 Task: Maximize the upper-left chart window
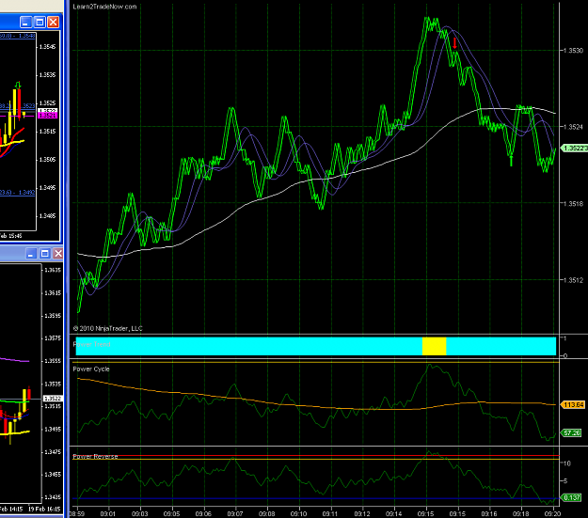[x=40, y=23]
